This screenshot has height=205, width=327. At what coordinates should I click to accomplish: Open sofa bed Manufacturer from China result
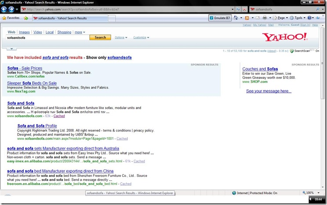point(60,171)
